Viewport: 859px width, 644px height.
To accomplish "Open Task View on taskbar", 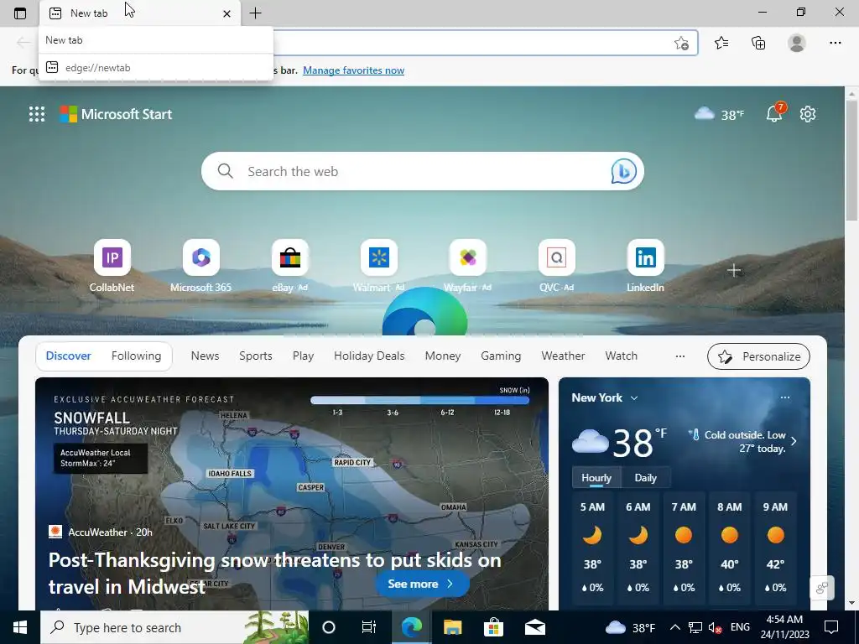I will [x=369, y=627].
